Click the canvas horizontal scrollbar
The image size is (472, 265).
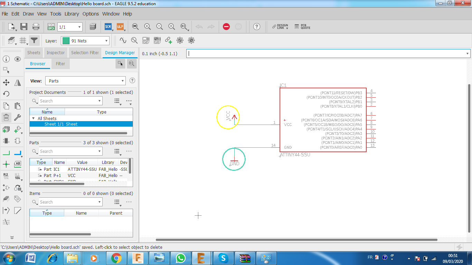[296, 239]
